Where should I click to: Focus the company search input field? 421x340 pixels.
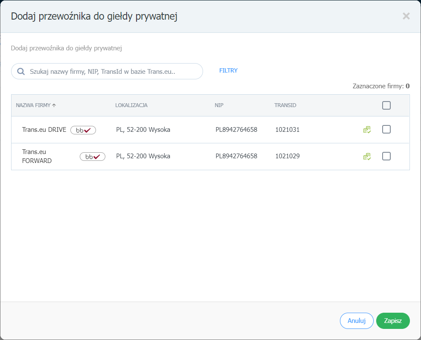(107, 71)
